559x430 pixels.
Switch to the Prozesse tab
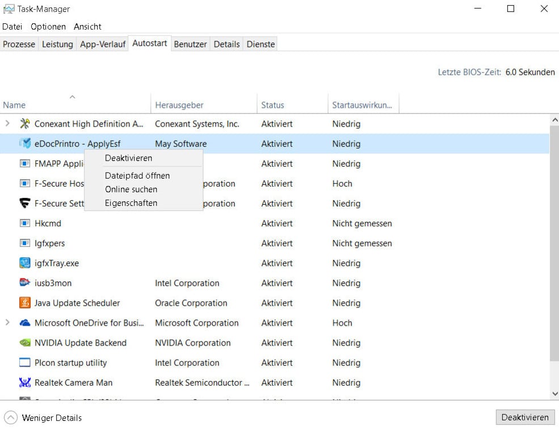19,44
